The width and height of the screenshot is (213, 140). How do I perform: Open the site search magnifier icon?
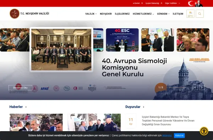click(x=200, y=14)
